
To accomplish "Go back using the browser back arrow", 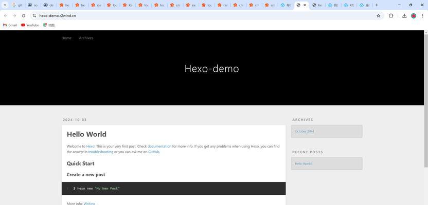I will click(x=6, y=16).
